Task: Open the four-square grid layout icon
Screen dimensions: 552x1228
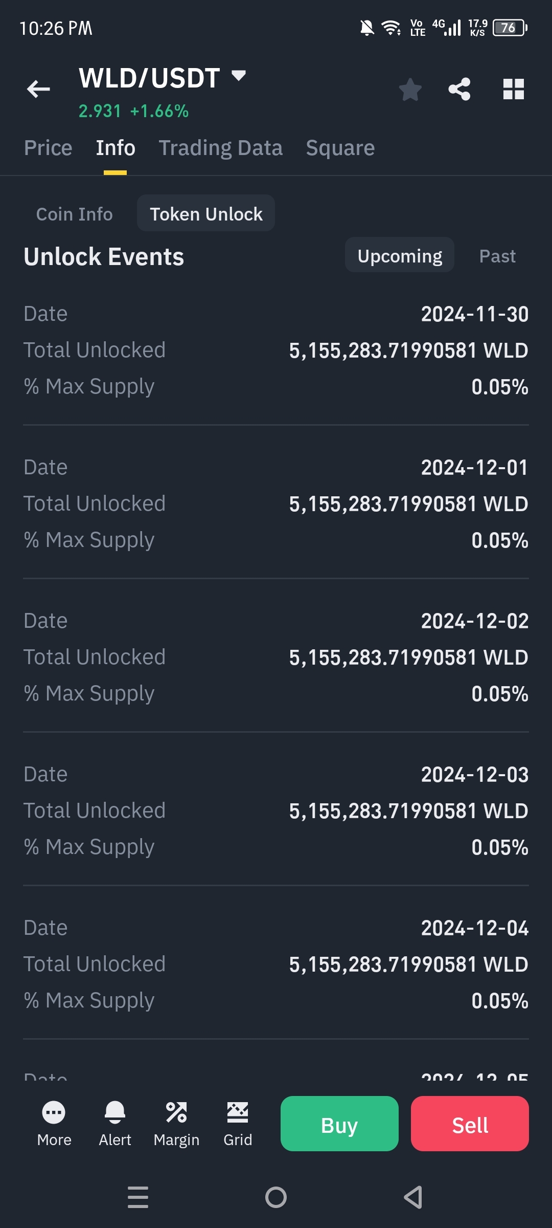Action: pyautogui.click(x=514, y=89)
